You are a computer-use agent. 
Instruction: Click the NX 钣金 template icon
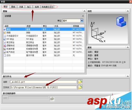click(5, 39)
